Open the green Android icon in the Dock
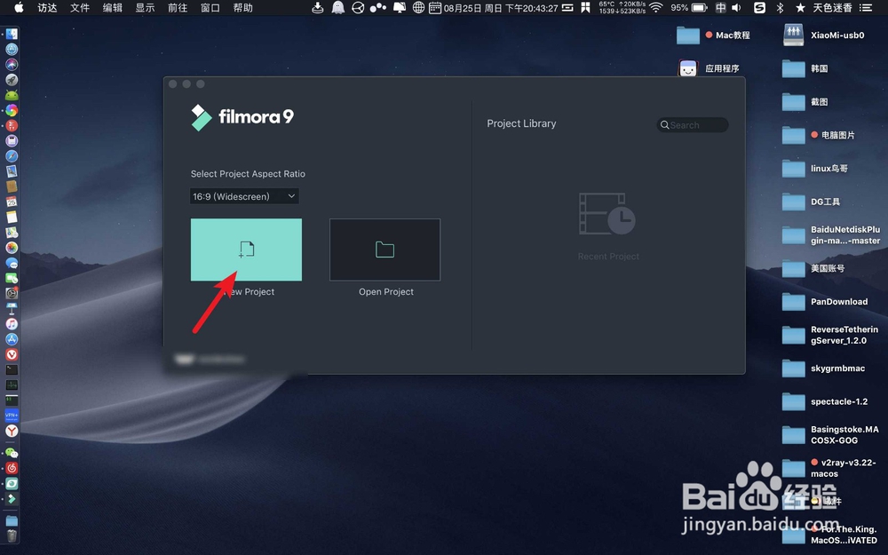 [12, 95]
